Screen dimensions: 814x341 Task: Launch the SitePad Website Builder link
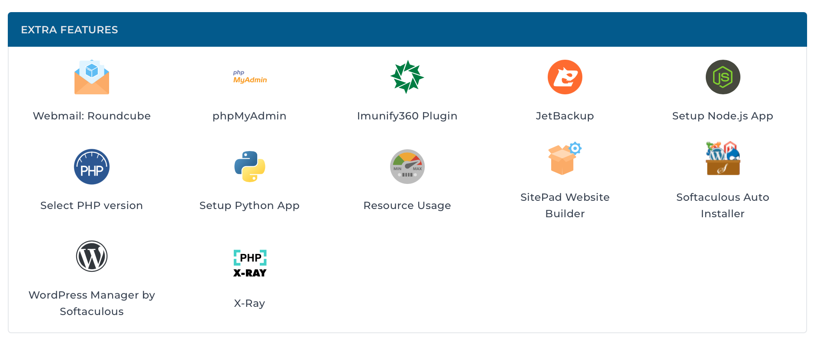565,206
